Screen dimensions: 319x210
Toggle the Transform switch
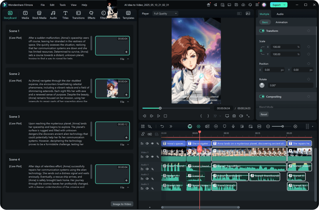tap(262, 31)
